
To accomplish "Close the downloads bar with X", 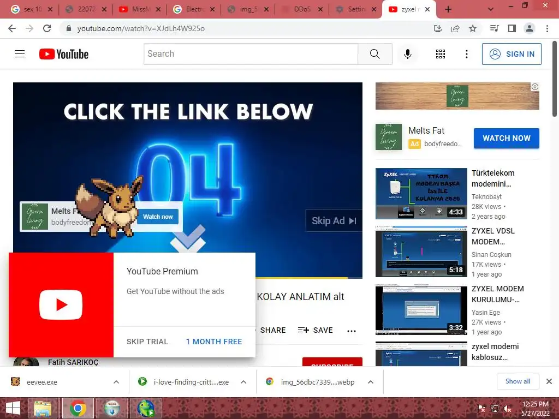I will (x=549, y=381).
